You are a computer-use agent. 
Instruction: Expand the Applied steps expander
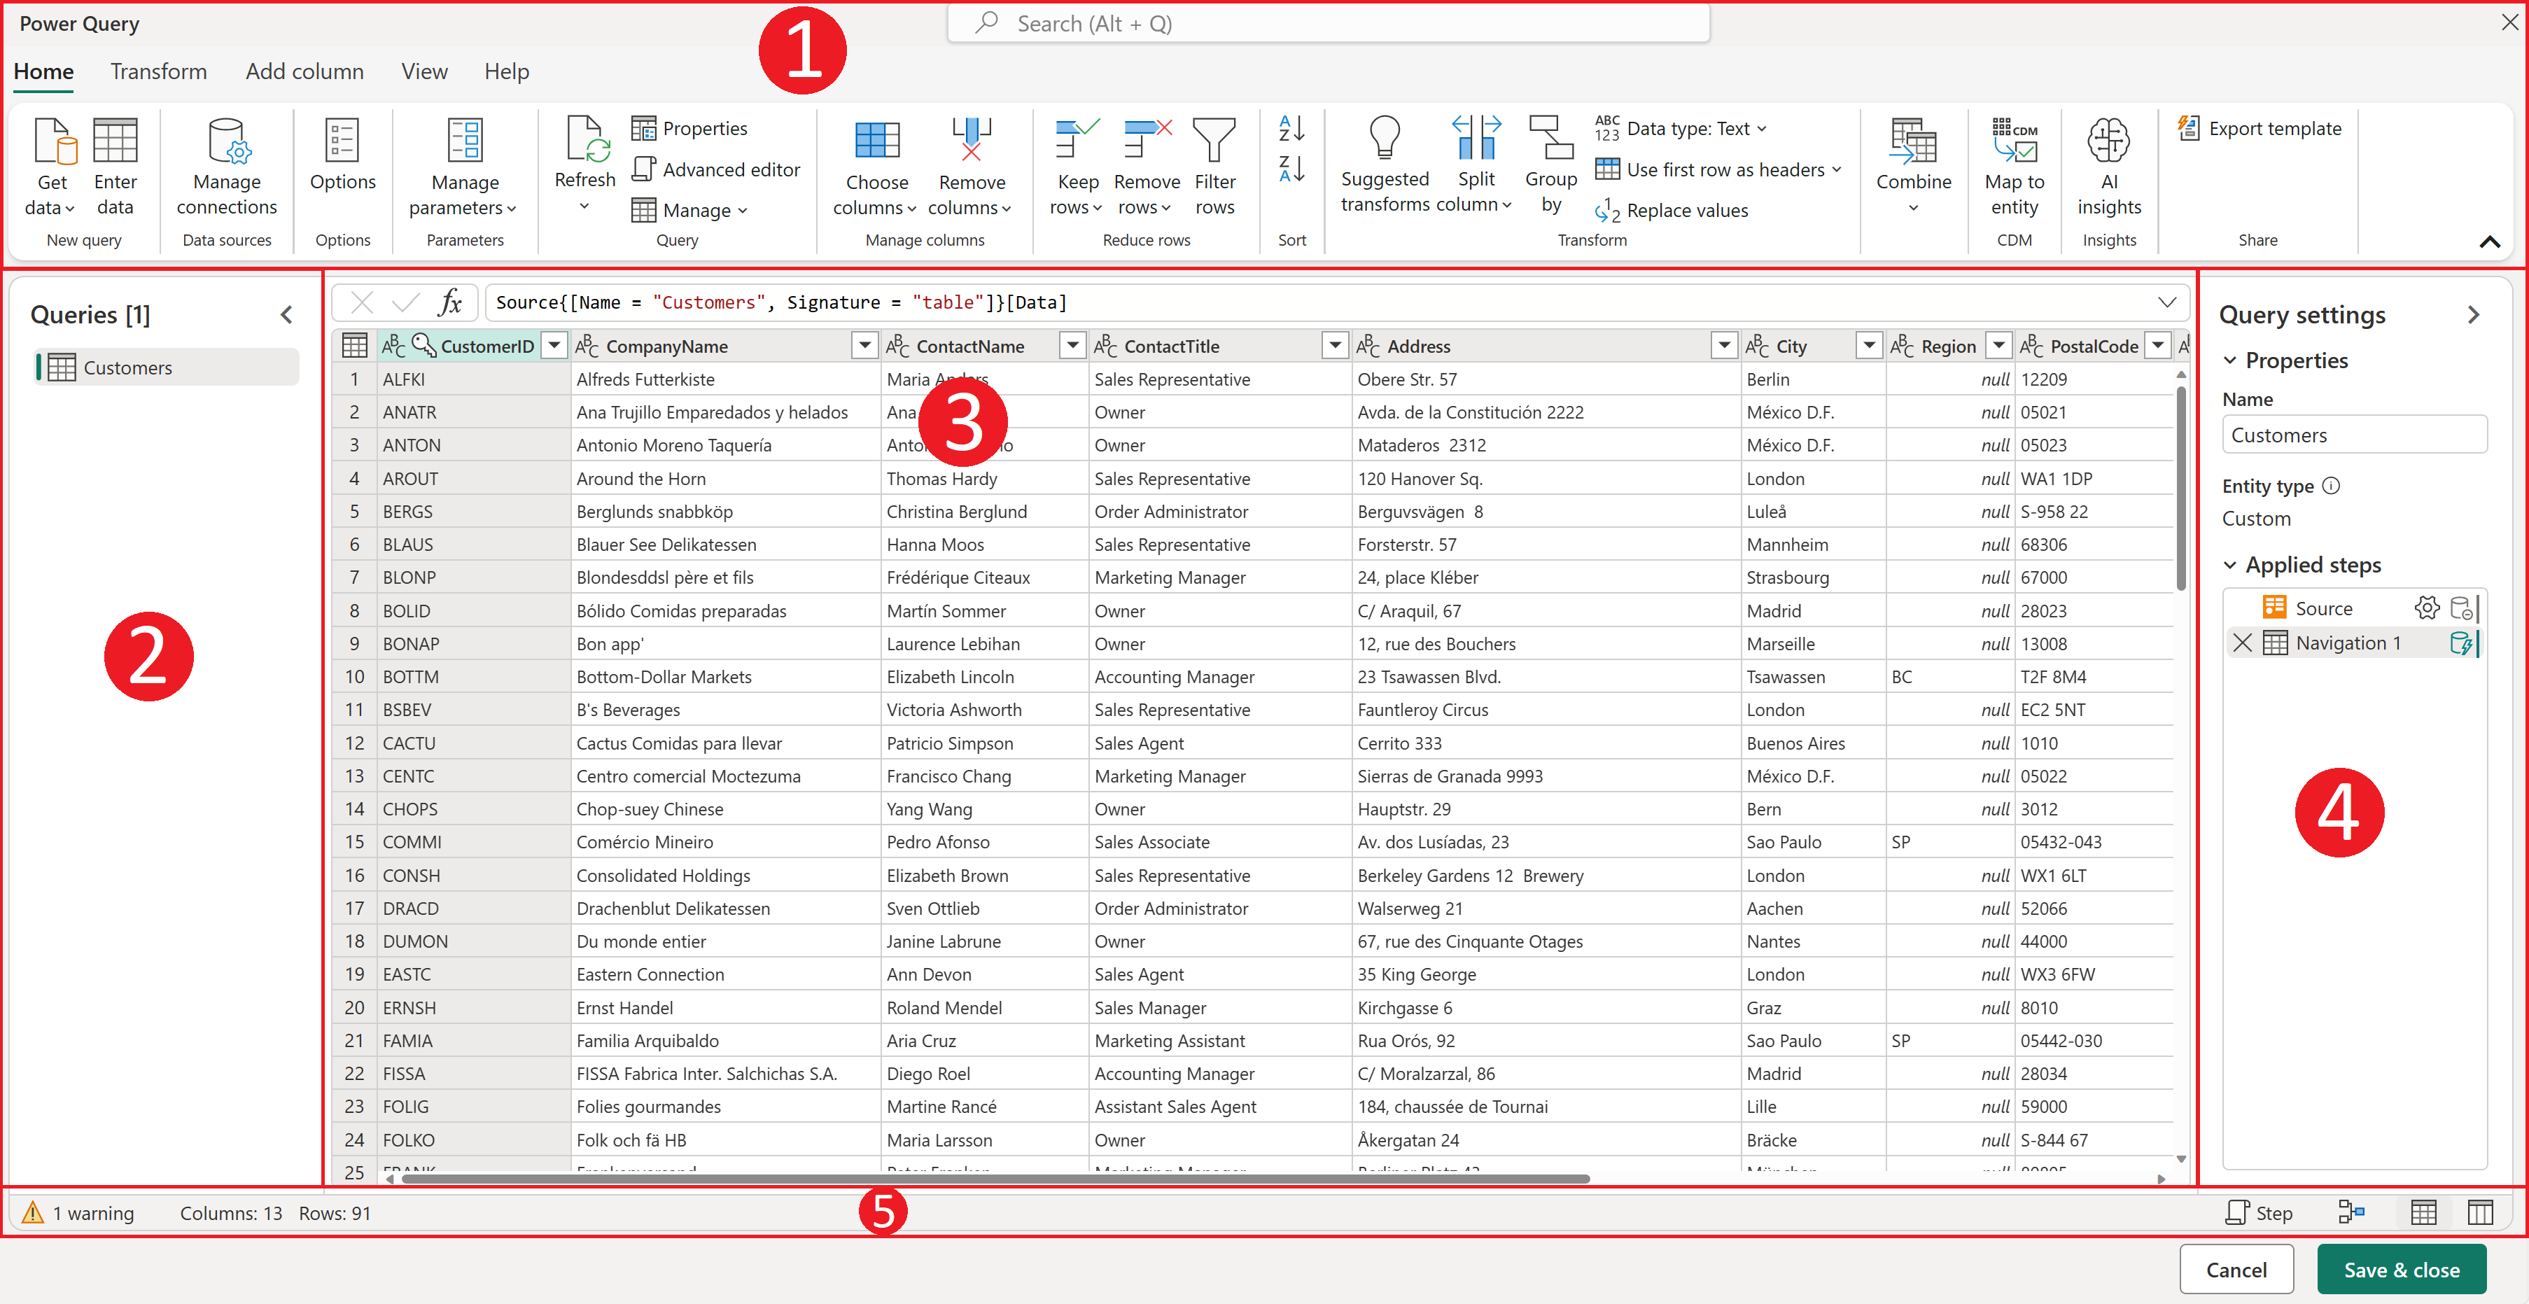tap(2228, 566)
